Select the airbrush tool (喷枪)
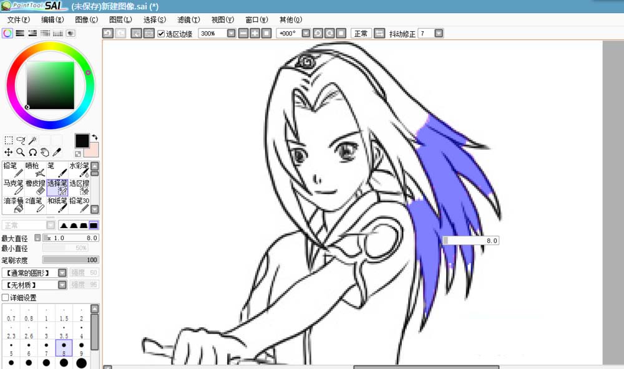The height and width of the screenshot is (369, 624). click(35, 169)
